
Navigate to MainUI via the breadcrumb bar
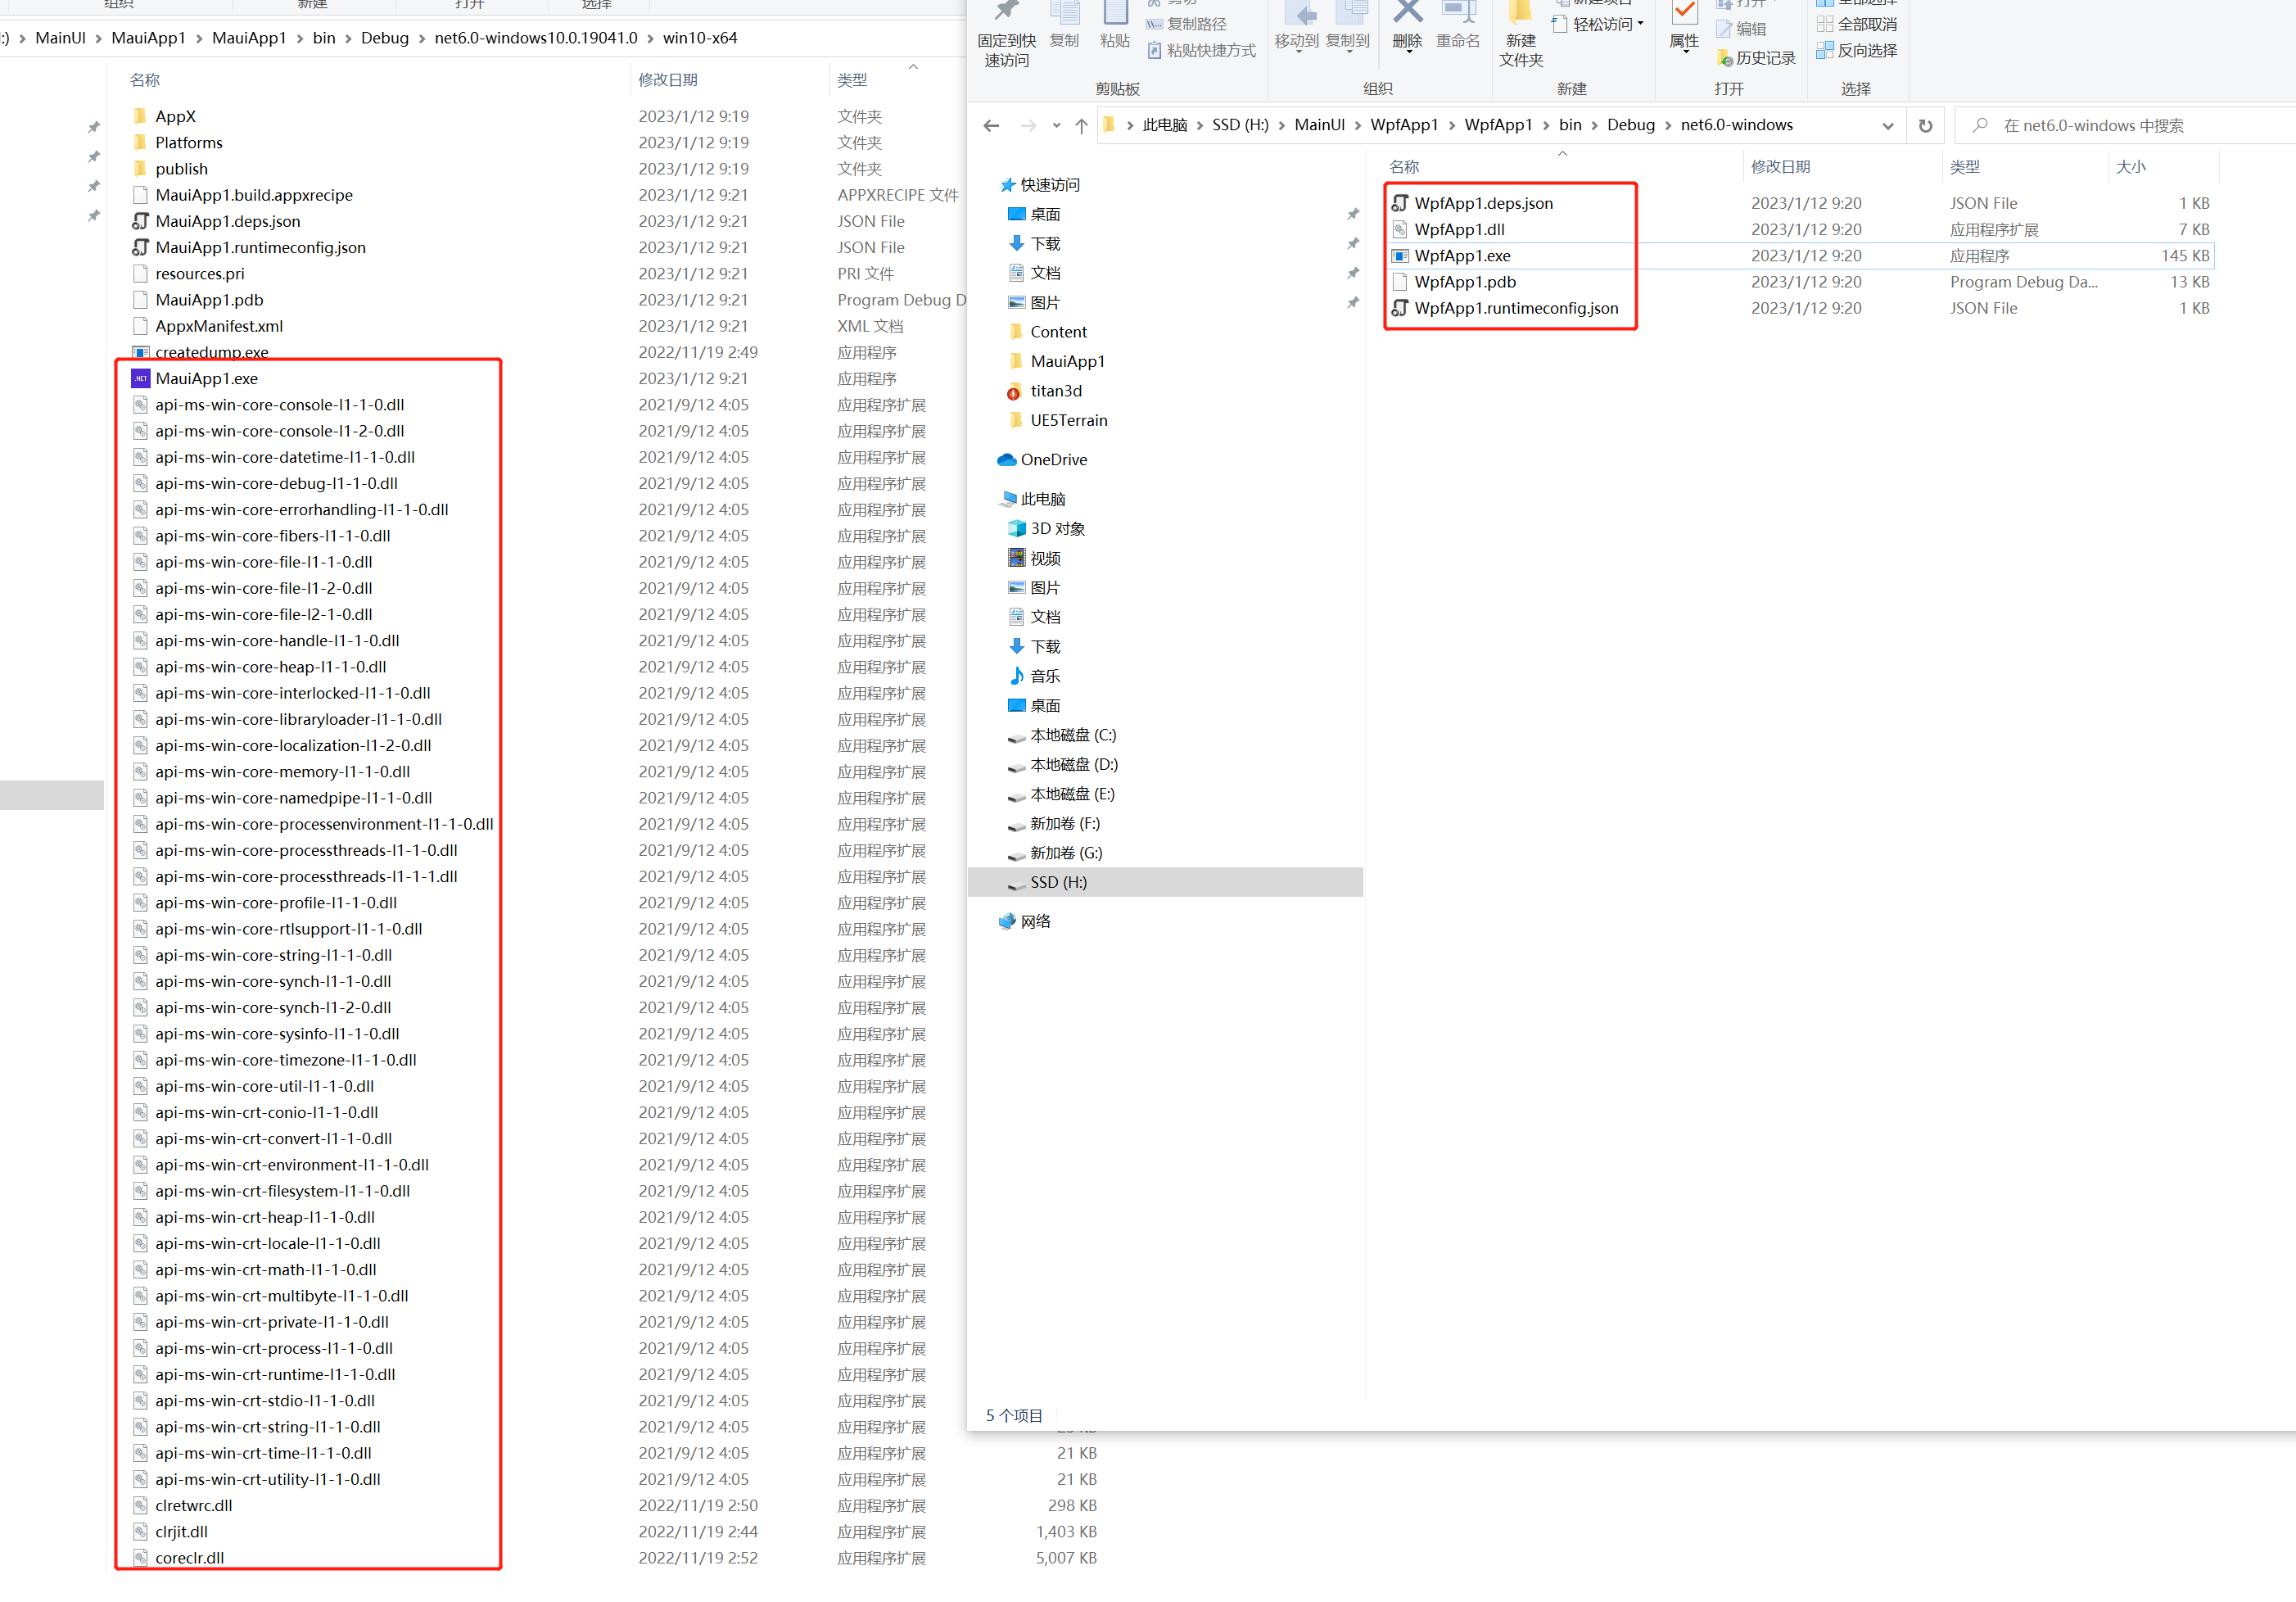pos(1319,125)
